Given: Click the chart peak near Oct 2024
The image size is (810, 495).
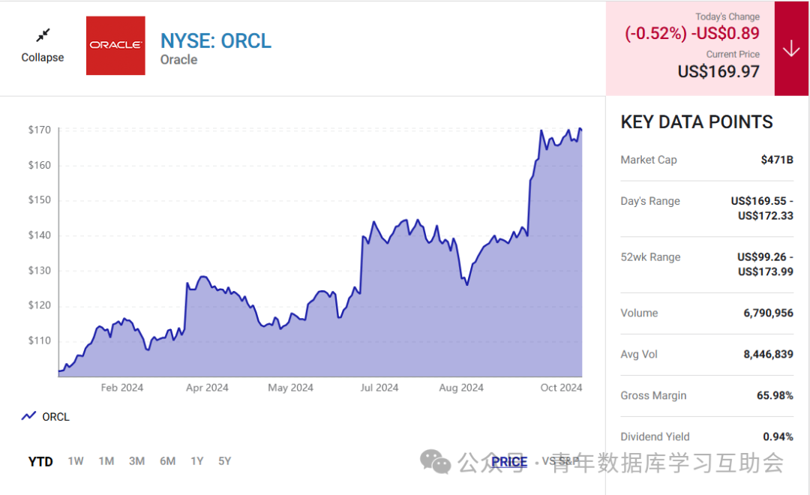Looking at the screenshot, I should [x=580, y=129].
